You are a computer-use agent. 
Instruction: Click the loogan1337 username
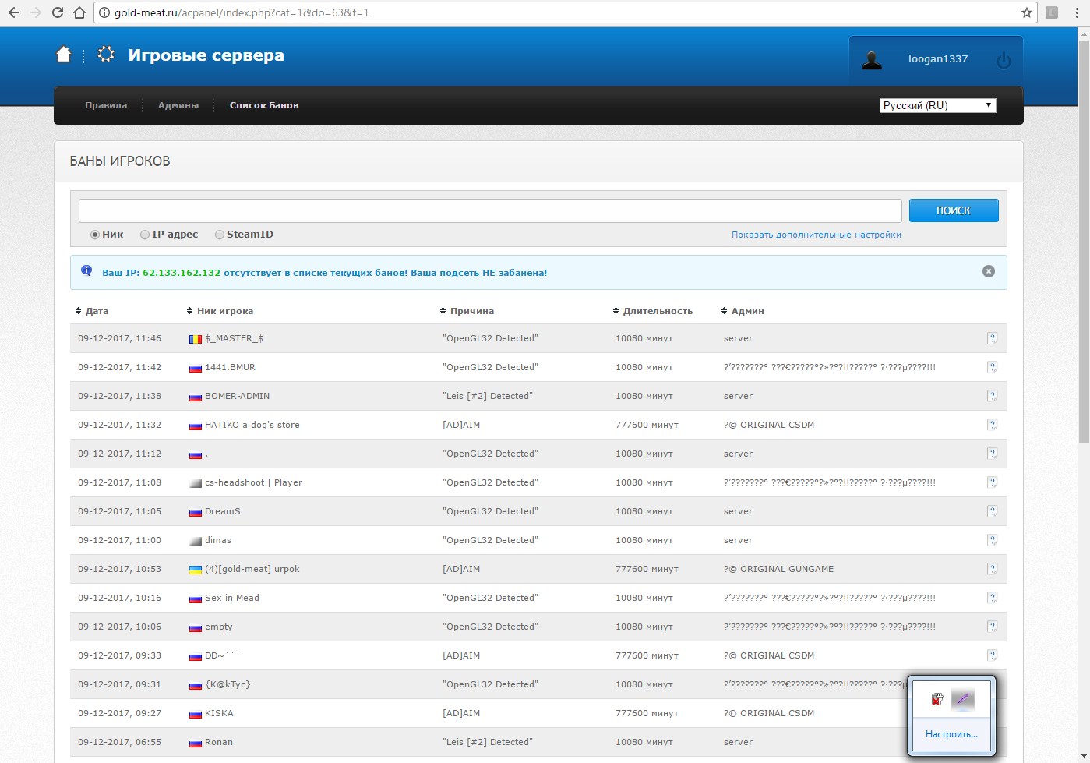tap(938, 59)
